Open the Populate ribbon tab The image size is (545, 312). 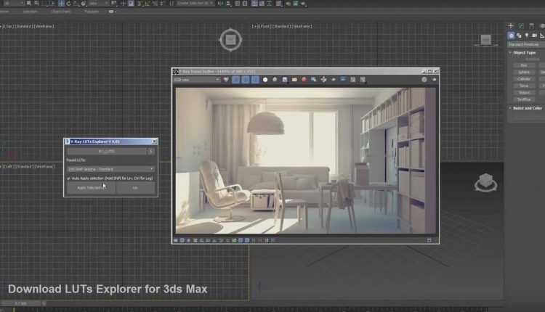click(x=90, y=12)
